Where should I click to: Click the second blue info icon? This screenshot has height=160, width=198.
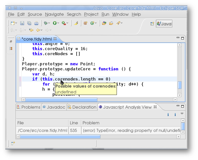[x=175, y=115]
